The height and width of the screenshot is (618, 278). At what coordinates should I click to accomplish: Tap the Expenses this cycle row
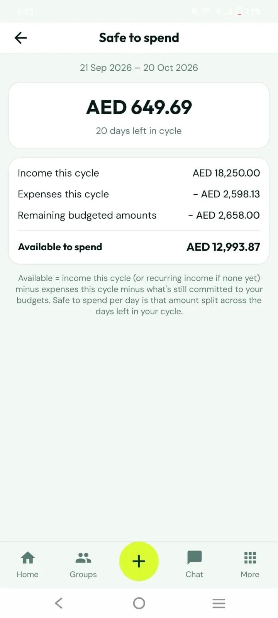(x=139, y=194)
